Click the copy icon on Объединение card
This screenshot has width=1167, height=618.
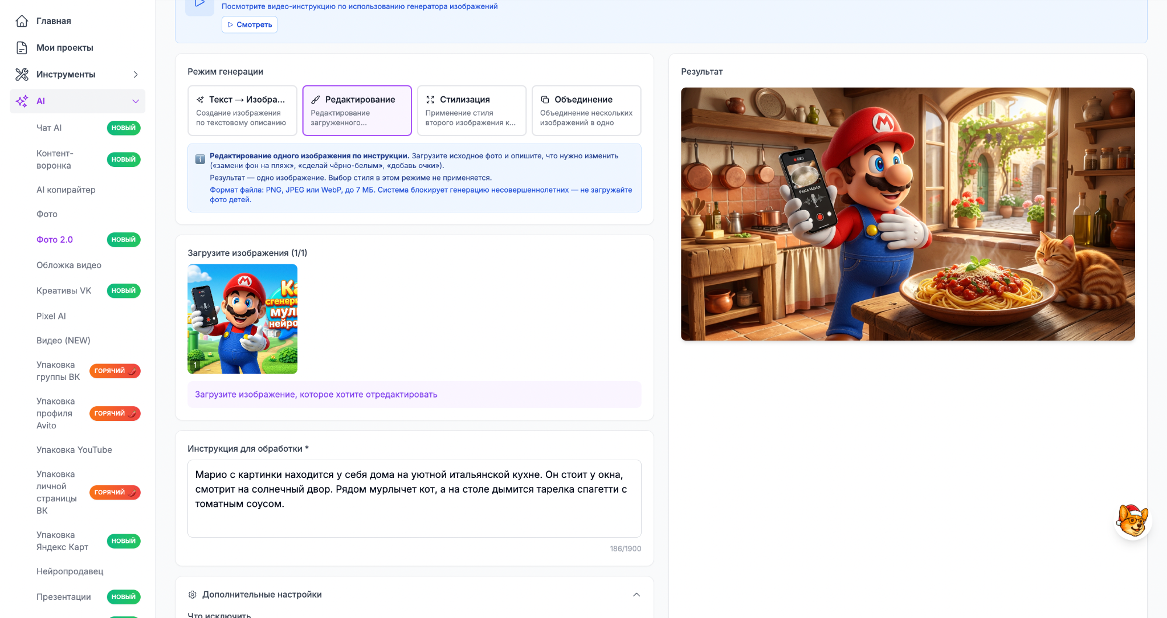[x=545, y=100]
